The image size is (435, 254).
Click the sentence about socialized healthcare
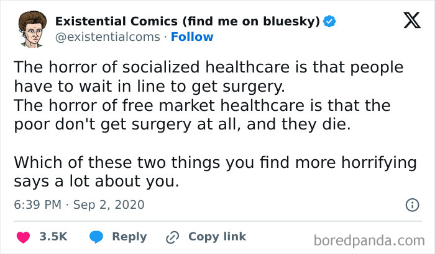tap(208, 76)
